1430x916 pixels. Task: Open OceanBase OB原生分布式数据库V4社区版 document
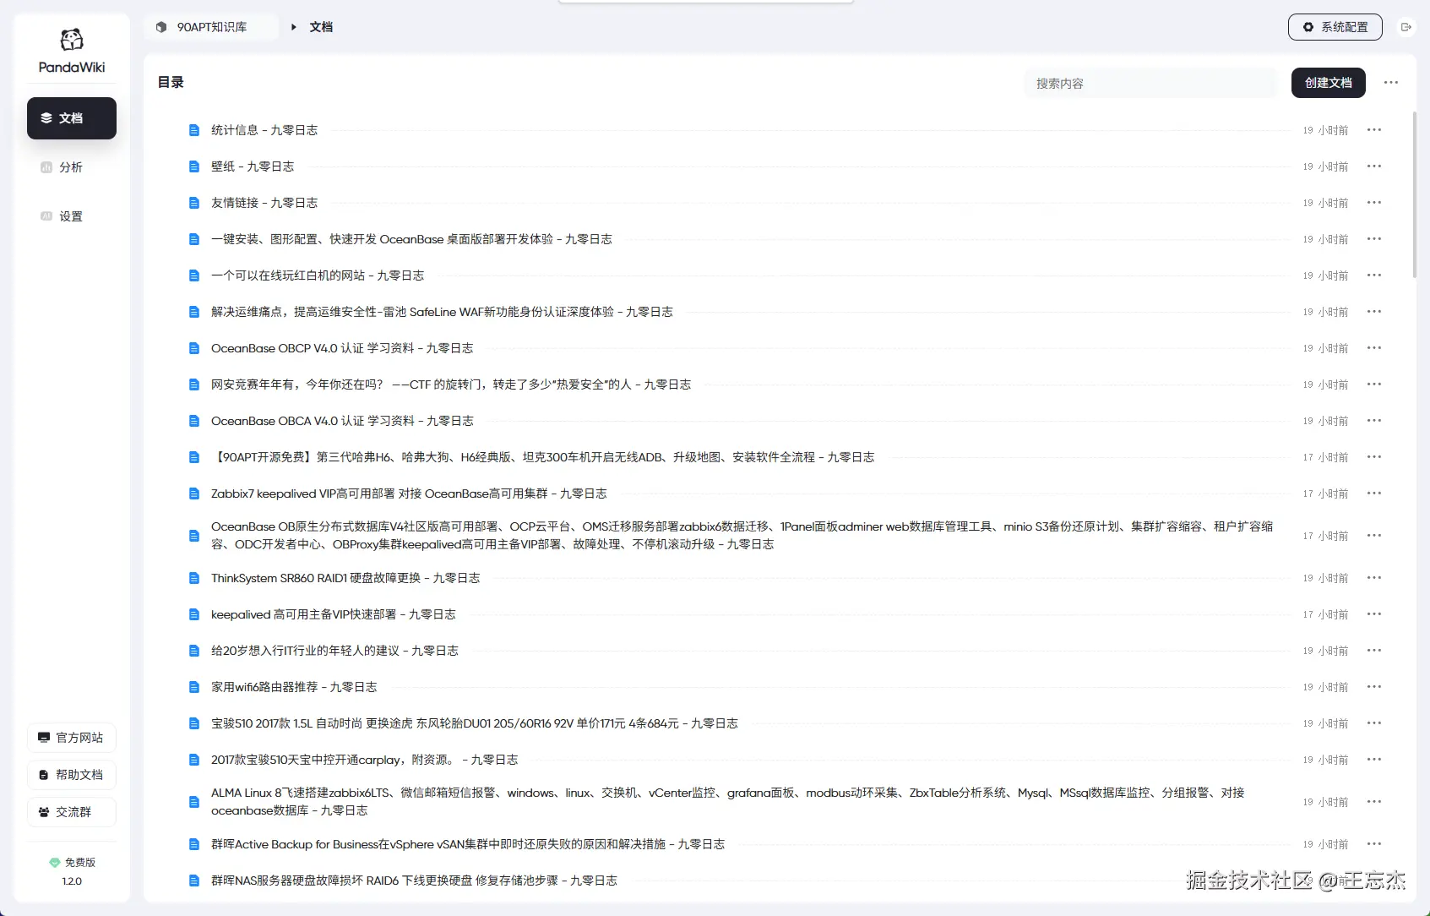tap(742, 536)
